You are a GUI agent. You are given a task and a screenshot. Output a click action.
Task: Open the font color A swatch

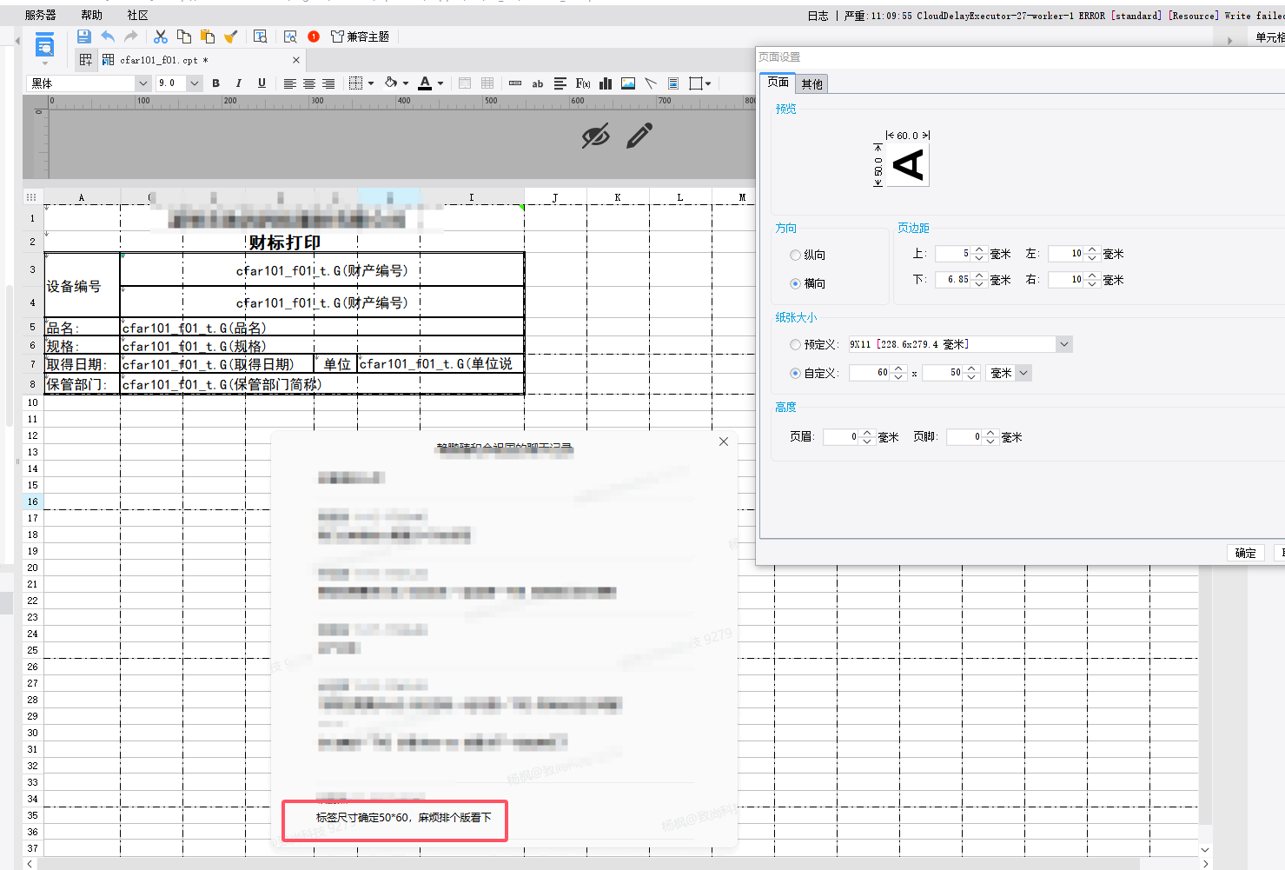tap(425, 83)
